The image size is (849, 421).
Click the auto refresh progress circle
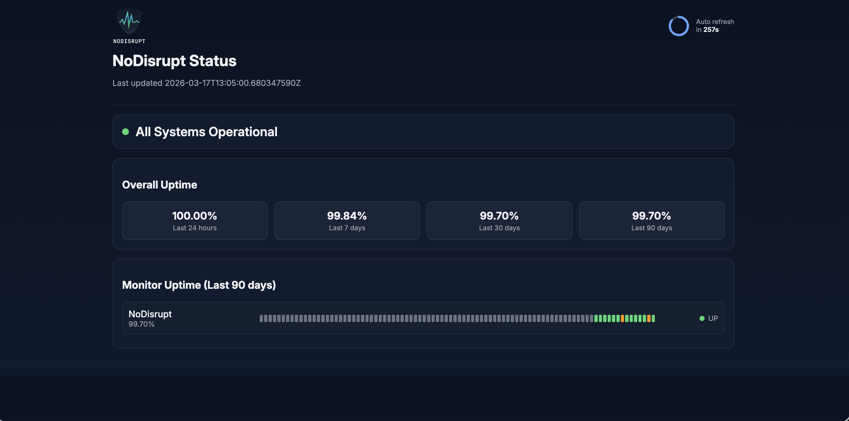pyautogui.click(x=679, y=26)
